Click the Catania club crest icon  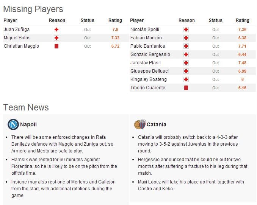click(x=138, y=124)
